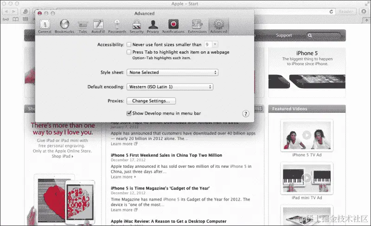Open Default encoding Western dropdown
The image size is (371, 226).
click(170, 87)
